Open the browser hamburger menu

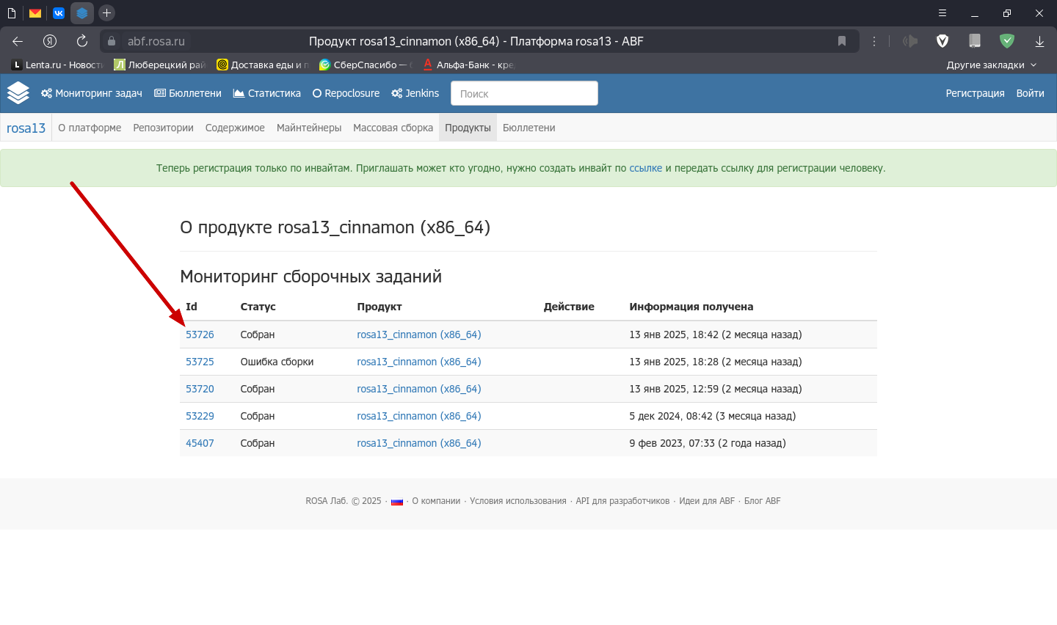(x=942, y=13)
